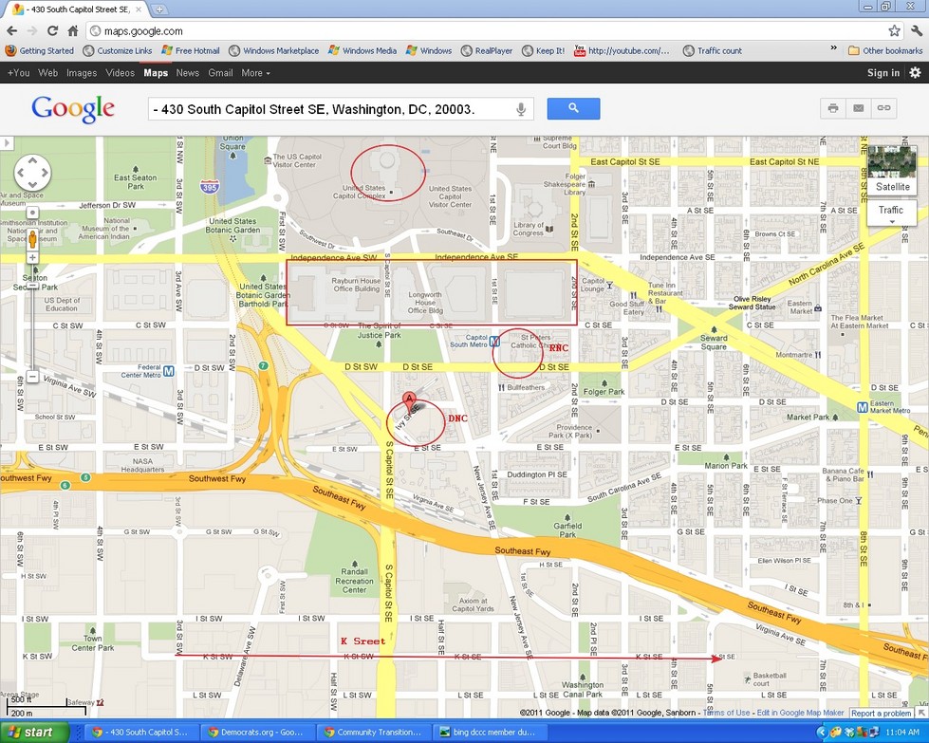Open the Chrome wrench menu

[916, 30]
